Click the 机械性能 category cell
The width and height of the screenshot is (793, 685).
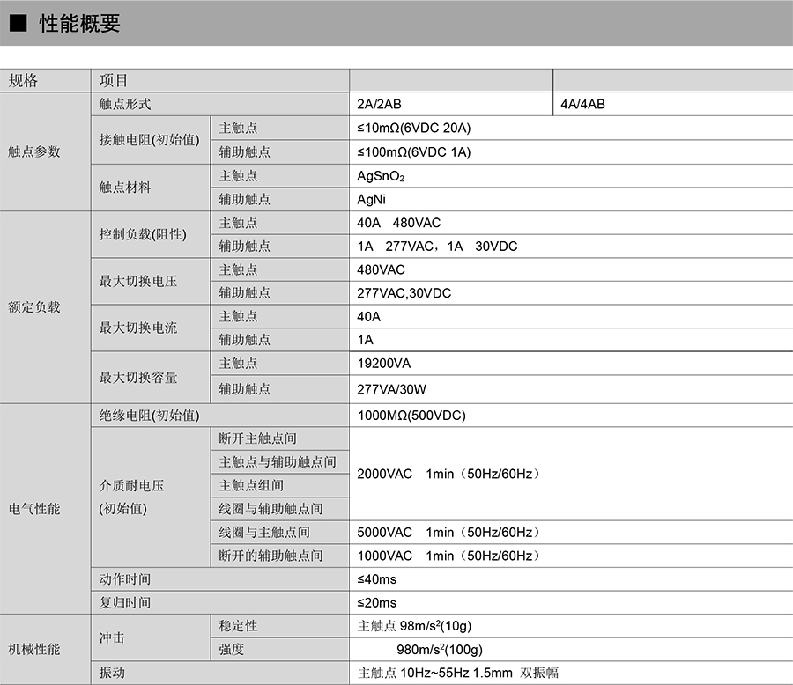(34, 649)
